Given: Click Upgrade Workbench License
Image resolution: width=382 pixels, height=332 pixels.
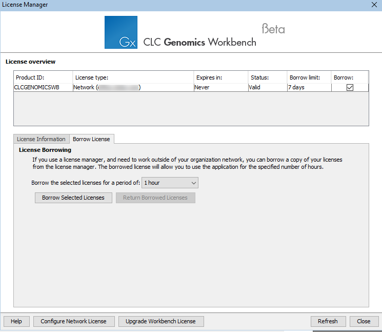Looking at the screenshot, I should [161, 321].
